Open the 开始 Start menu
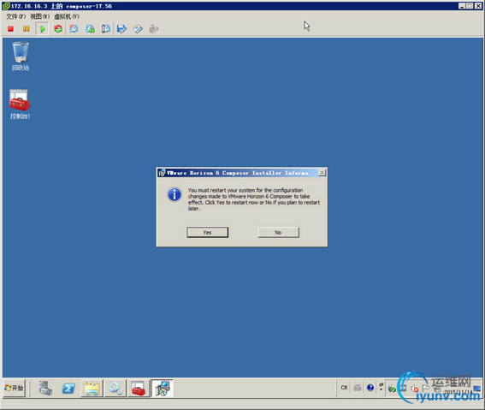 [x=15, y=388]
